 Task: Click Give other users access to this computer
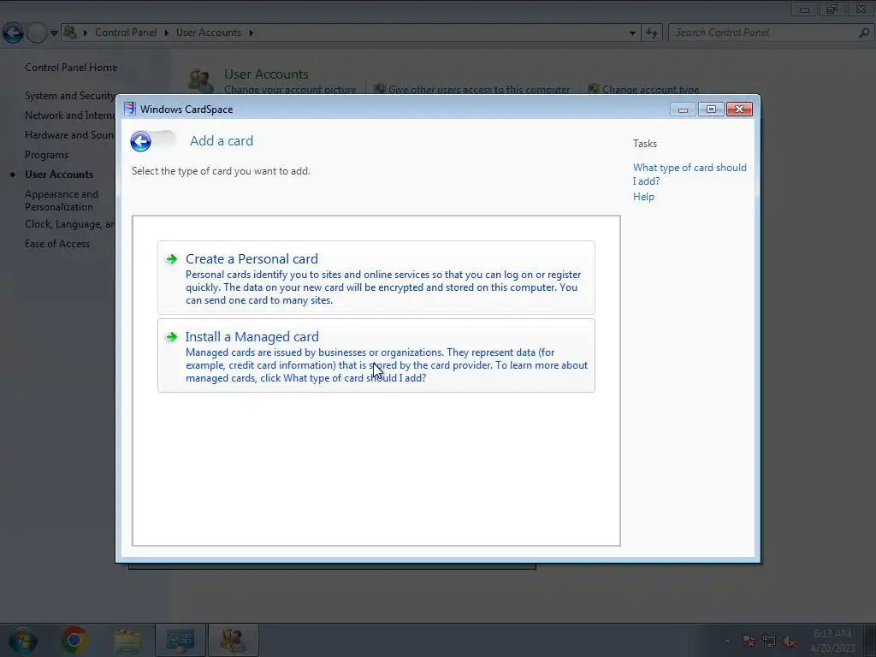pyautogui.click(x=479, y=89)
